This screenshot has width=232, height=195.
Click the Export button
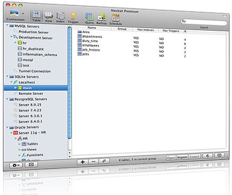(195, 157)
